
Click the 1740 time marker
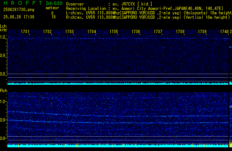224,32
